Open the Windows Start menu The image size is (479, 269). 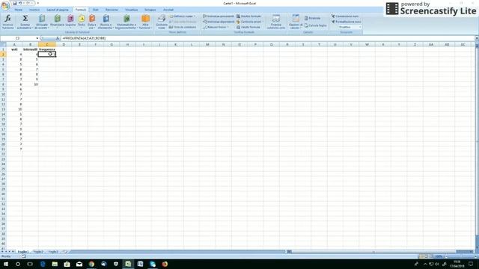pos(6,264)
